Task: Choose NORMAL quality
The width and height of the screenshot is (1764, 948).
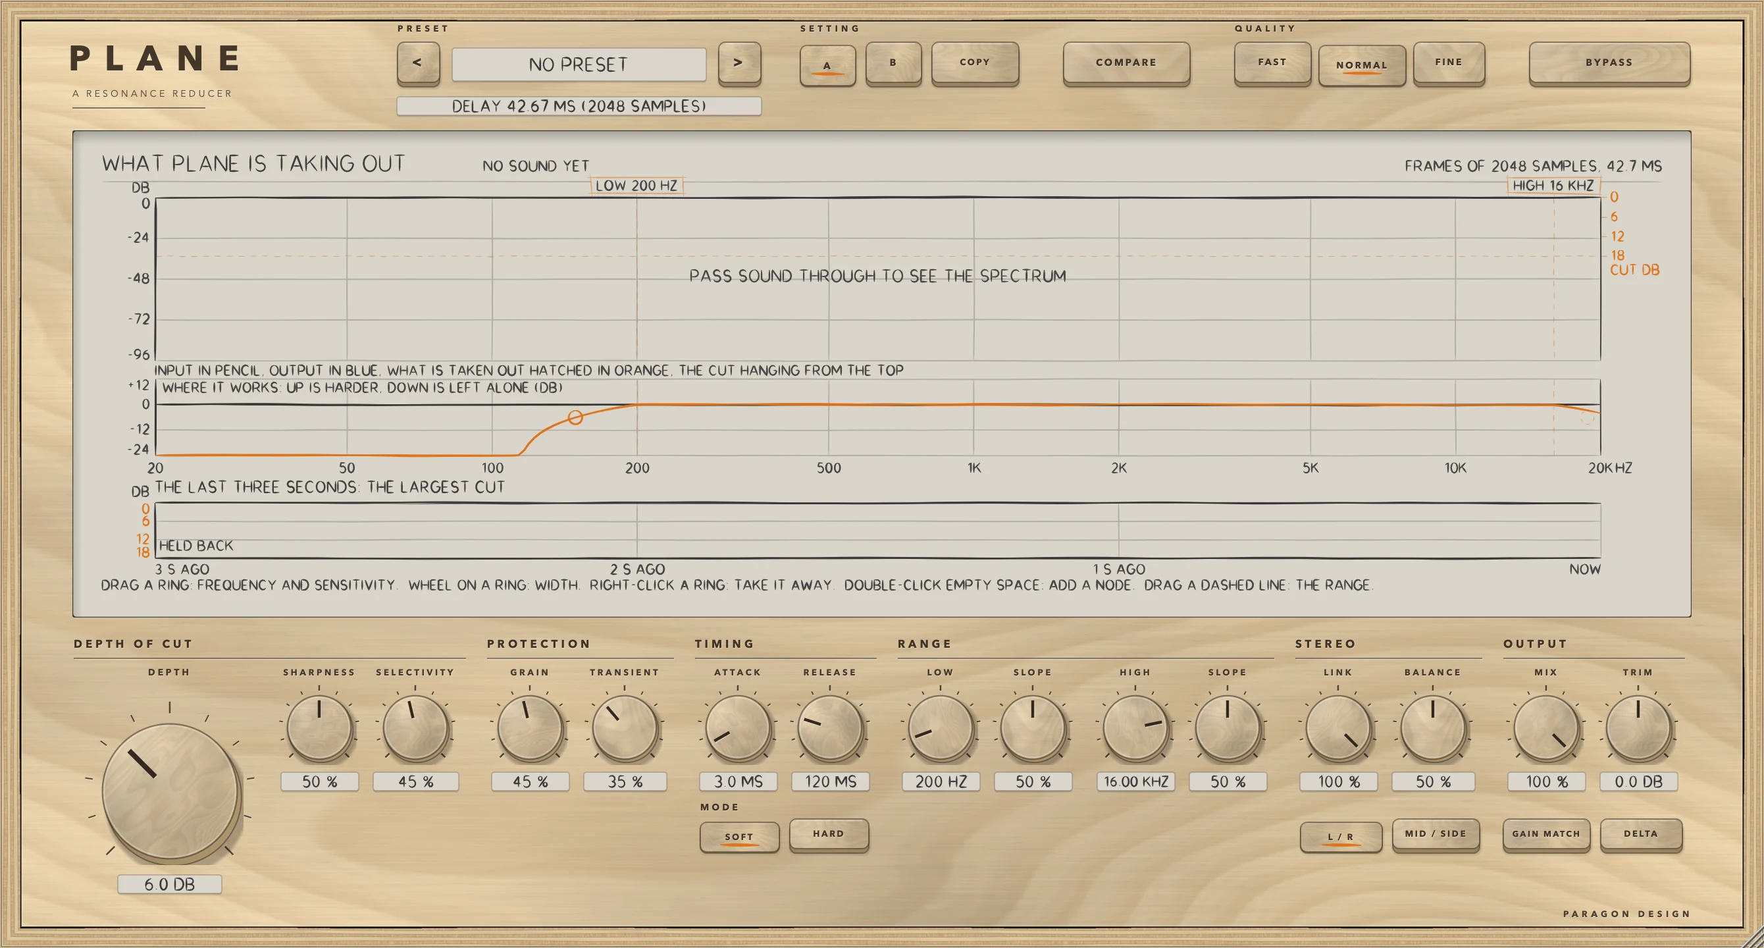Action: 1361,65
